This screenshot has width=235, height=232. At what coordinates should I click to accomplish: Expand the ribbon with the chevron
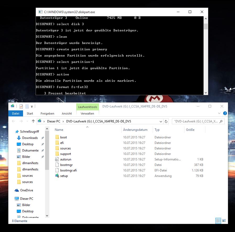coord(219,113)
